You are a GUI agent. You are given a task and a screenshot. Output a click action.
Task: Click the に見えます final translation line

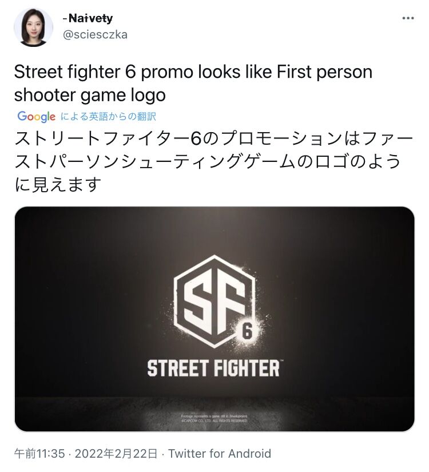point(58,184)
